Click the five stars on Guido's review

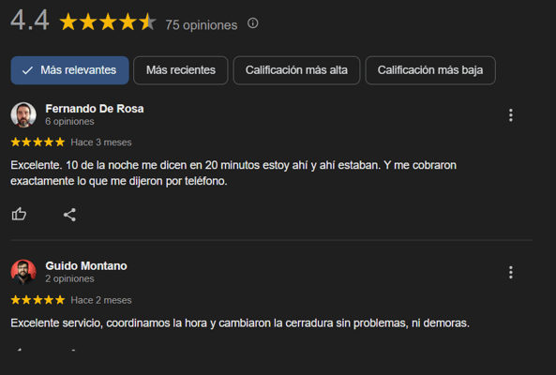click(x=38, y=300)
